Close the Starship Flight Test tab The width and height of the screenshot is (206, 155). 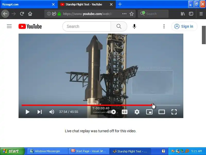point(111,4)
